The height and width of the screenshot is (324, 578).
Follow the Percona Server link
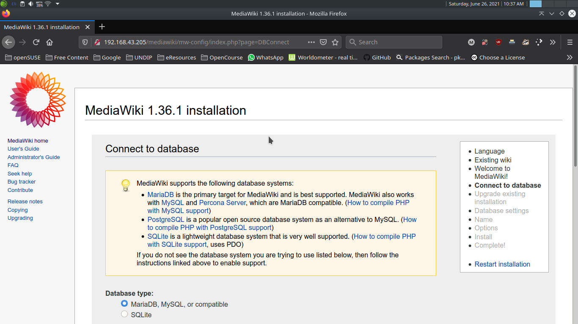point(223,202)
